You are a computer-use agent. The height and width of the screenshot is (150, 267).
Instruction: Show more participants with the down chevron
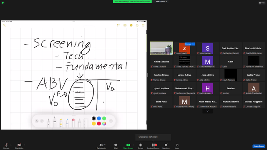tap(207, 111)
